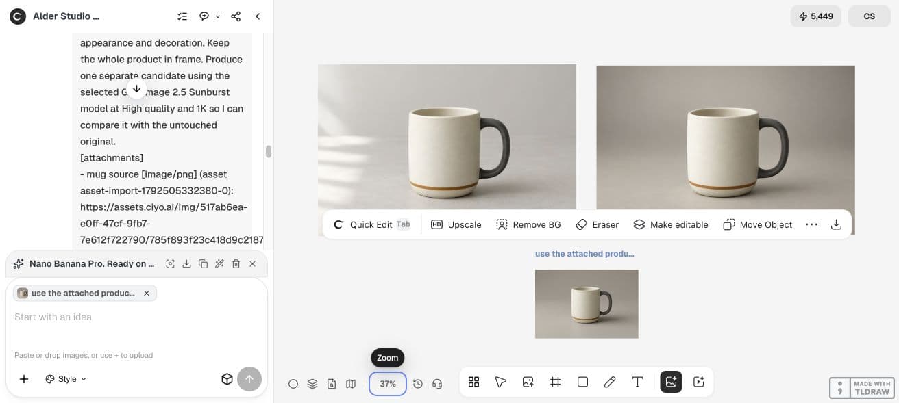The image size is (899, 403).
Task: Click Upscale in the image toolbar
Action: (456, 224)
